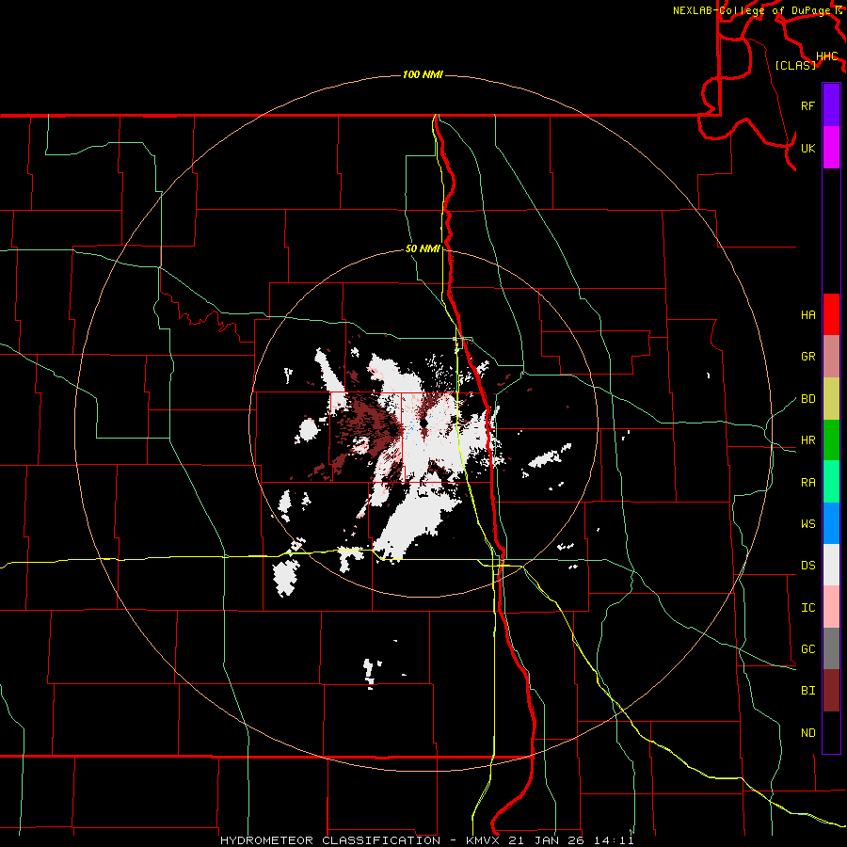The image size is (847, 847).
Task: Click the BD legend label
Action: [x=808, y=399]
